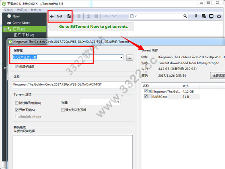Open the 帮助(H) menu

(x=36, y=10)
